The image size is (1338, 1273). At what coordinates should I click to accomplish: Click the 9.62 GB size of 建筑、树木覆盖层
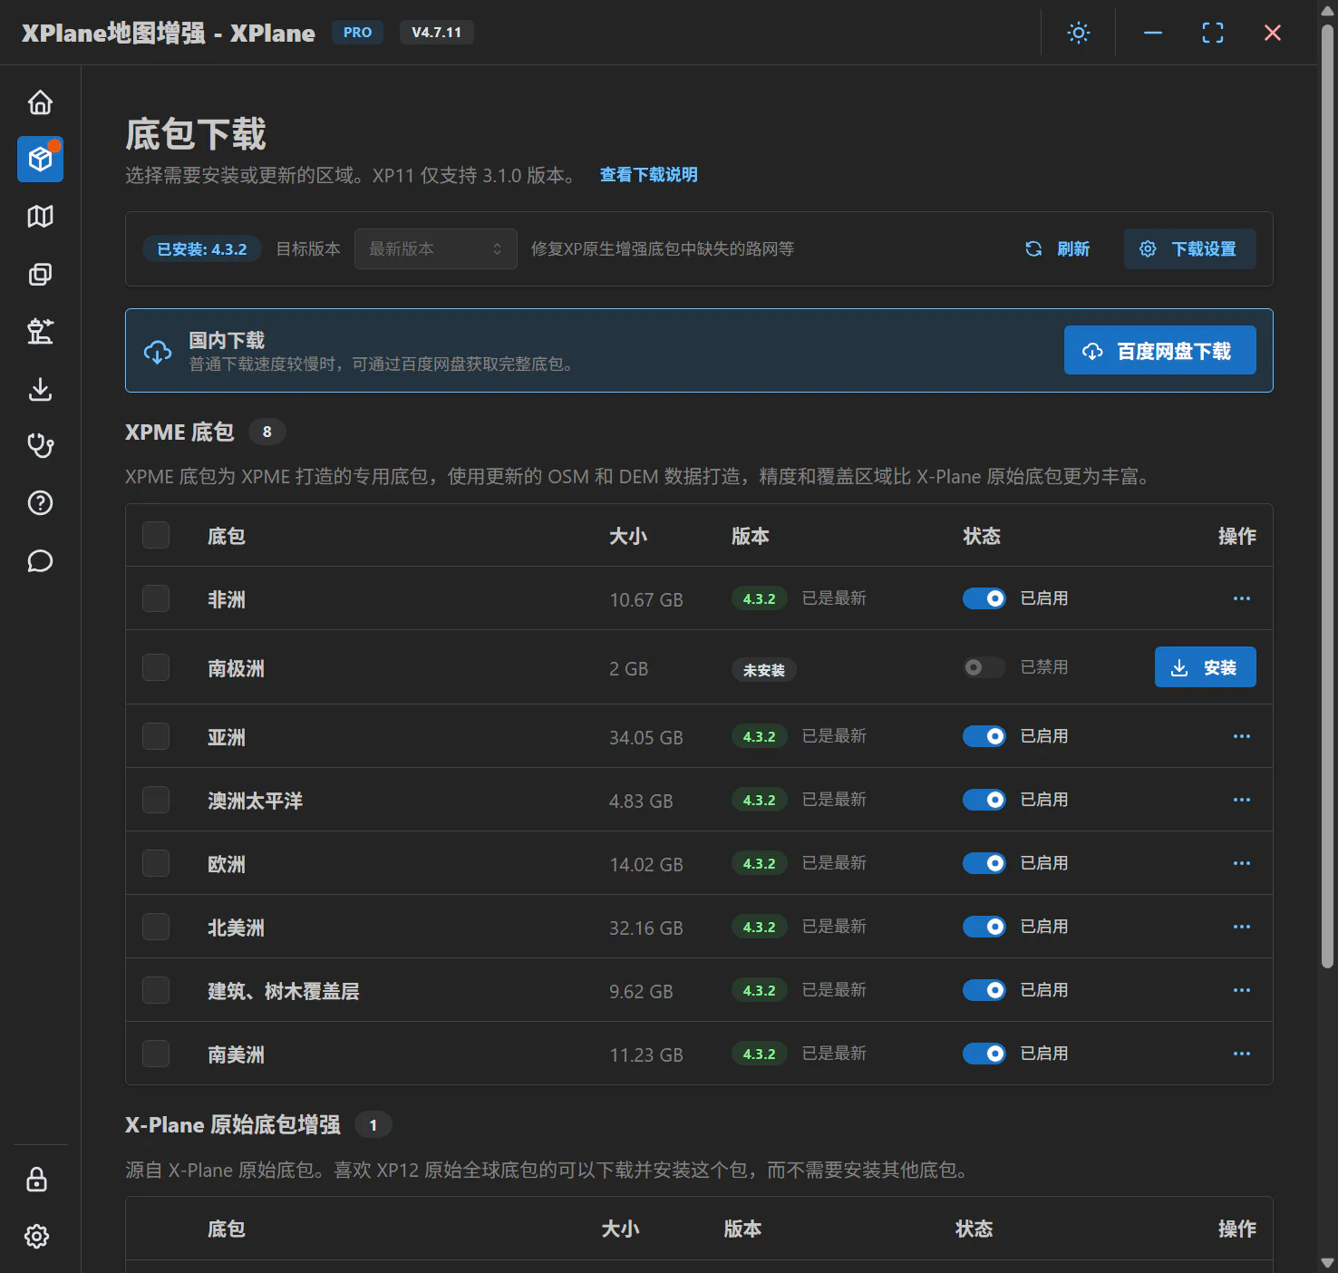pos(641,992)
